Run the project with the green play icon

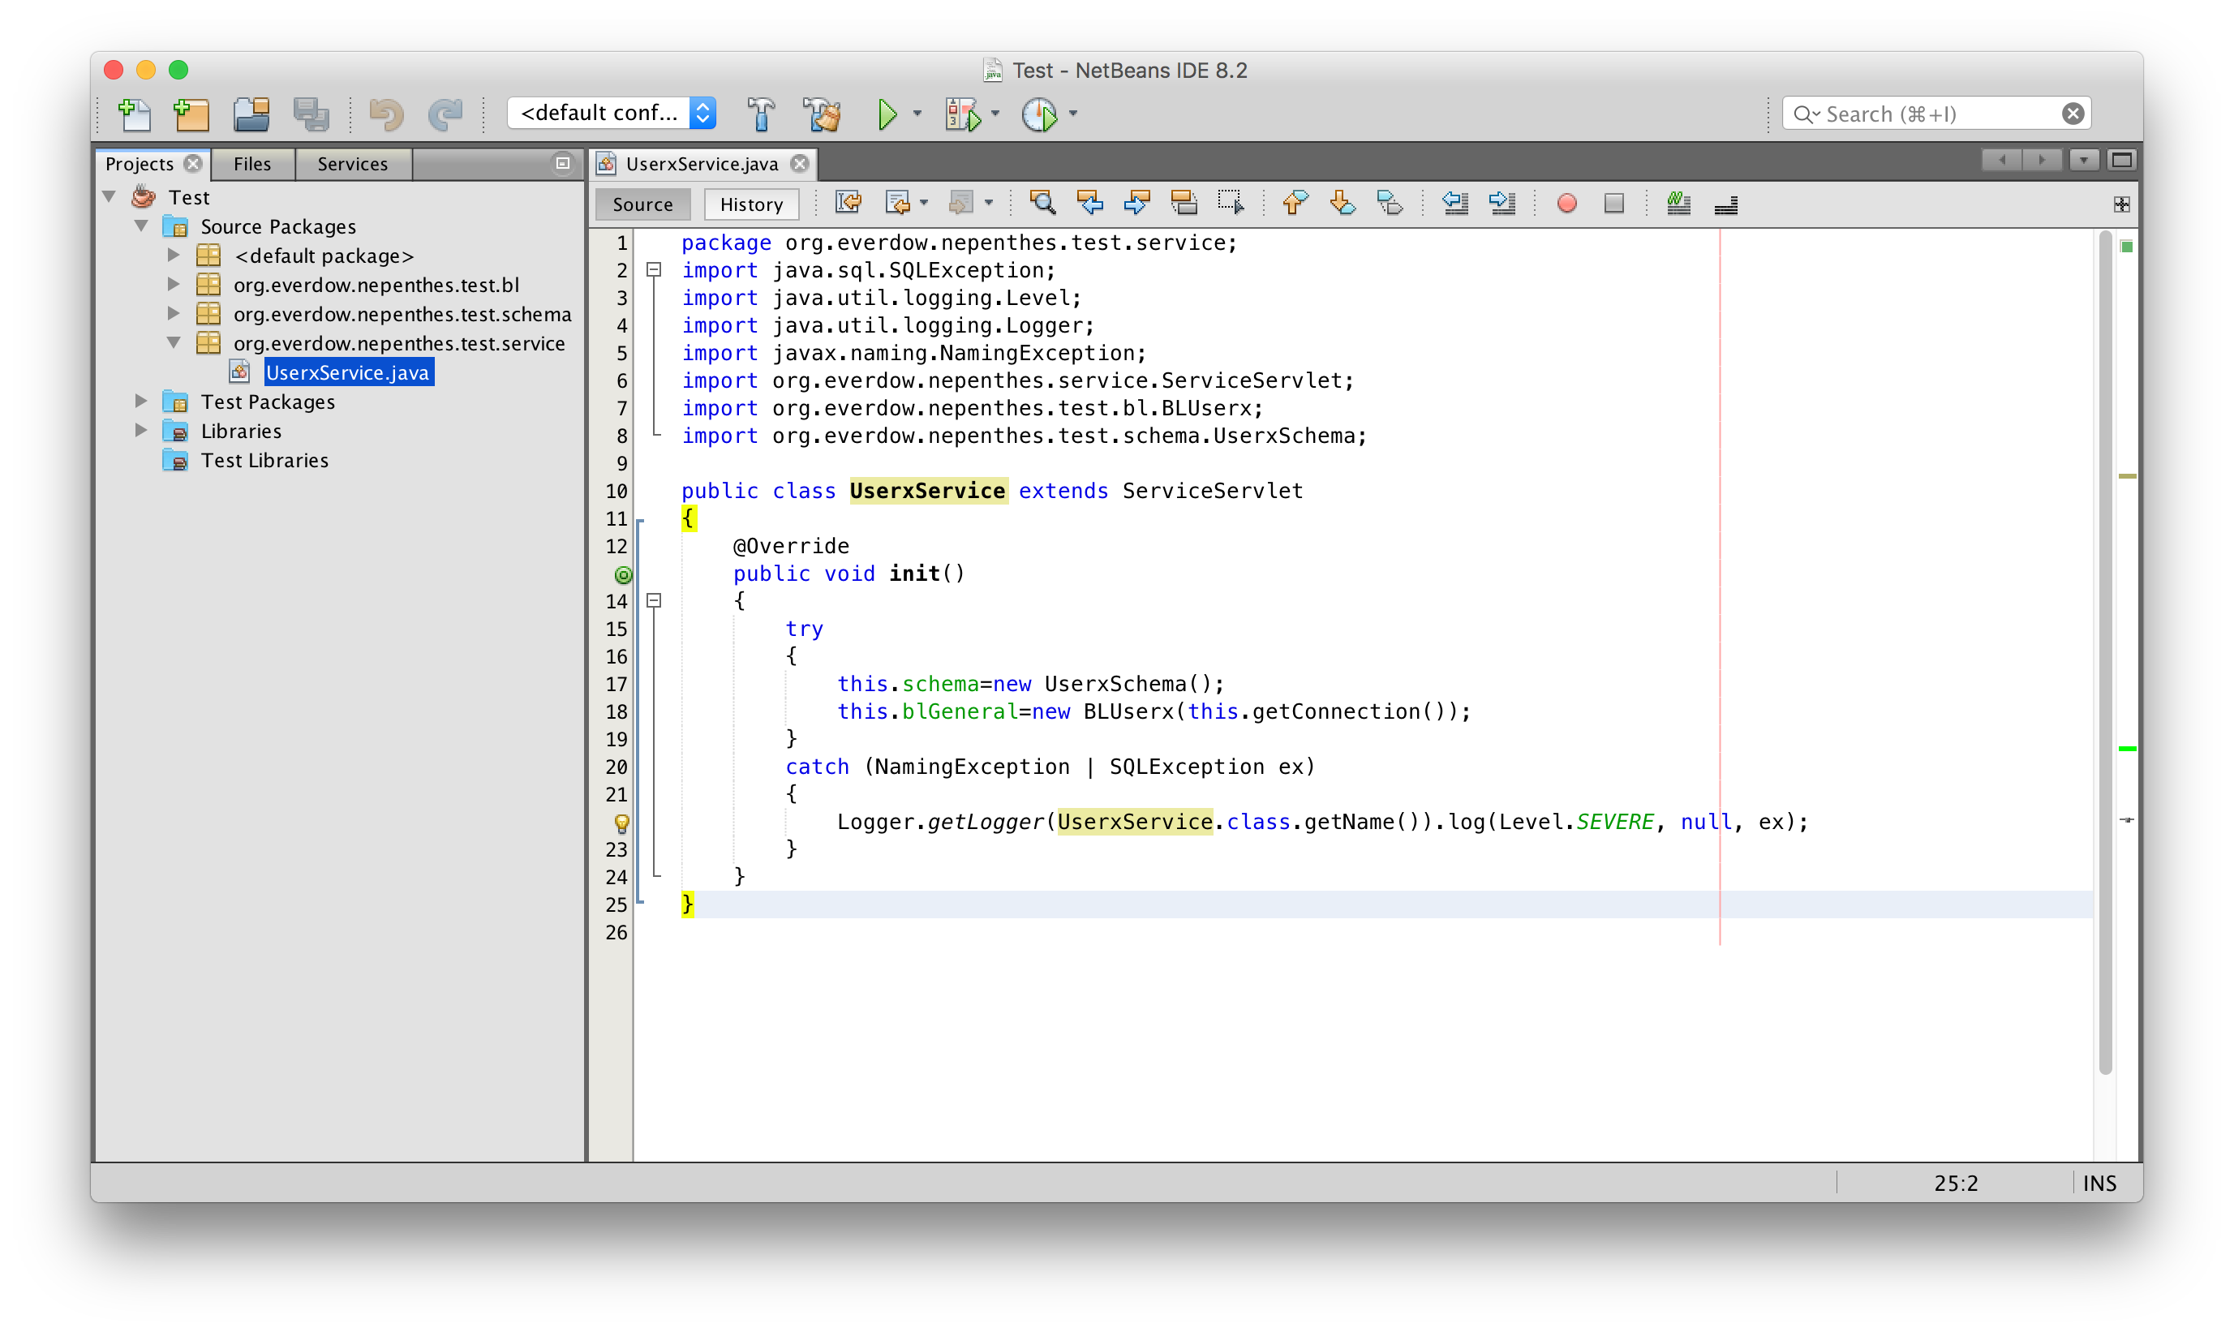tap(887, 114)
